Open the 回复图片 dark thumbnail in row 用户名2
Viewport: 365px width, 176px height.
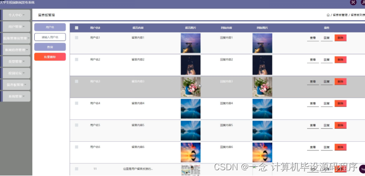[262, 65]
